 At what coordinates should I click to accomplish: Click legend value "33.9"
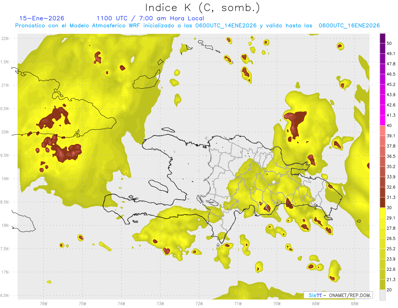(391, 177)
